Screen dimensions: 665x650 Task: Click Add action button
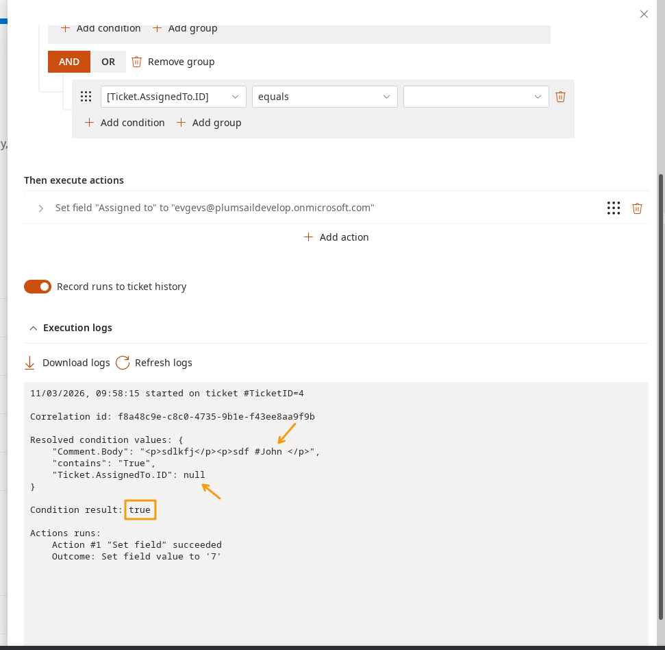pos(336,237)
